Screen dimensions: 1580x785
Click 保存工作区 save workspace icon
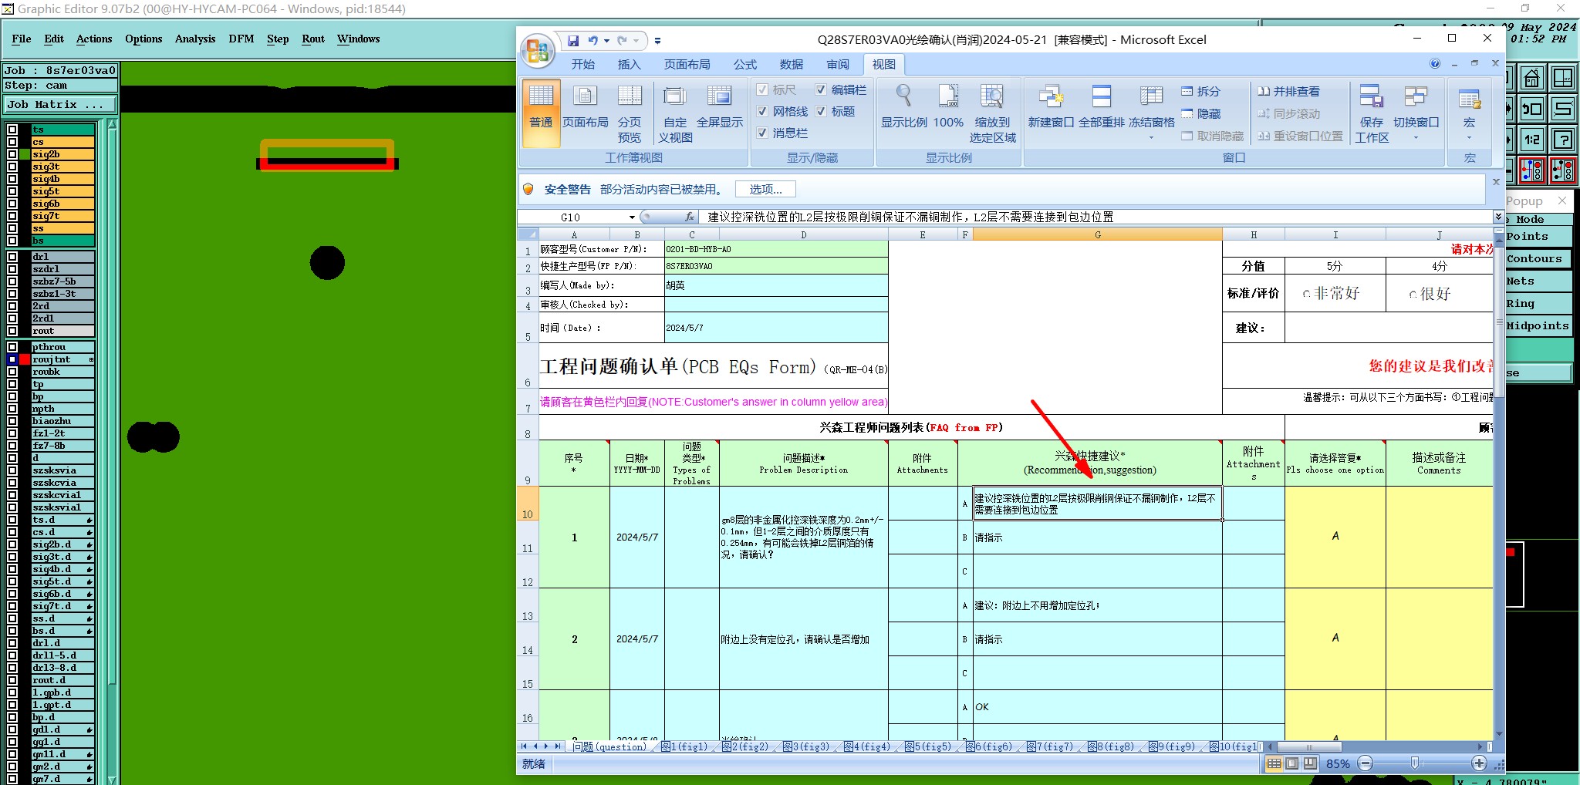1371,113
